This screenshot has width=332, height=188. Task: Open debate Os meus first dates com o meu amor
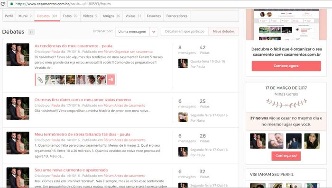(x=83, y=99)
